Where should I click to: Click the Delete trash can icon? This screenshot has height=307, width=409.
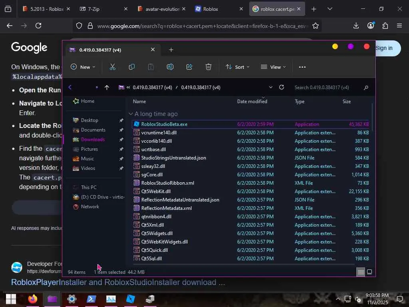(x=208, y=67)
